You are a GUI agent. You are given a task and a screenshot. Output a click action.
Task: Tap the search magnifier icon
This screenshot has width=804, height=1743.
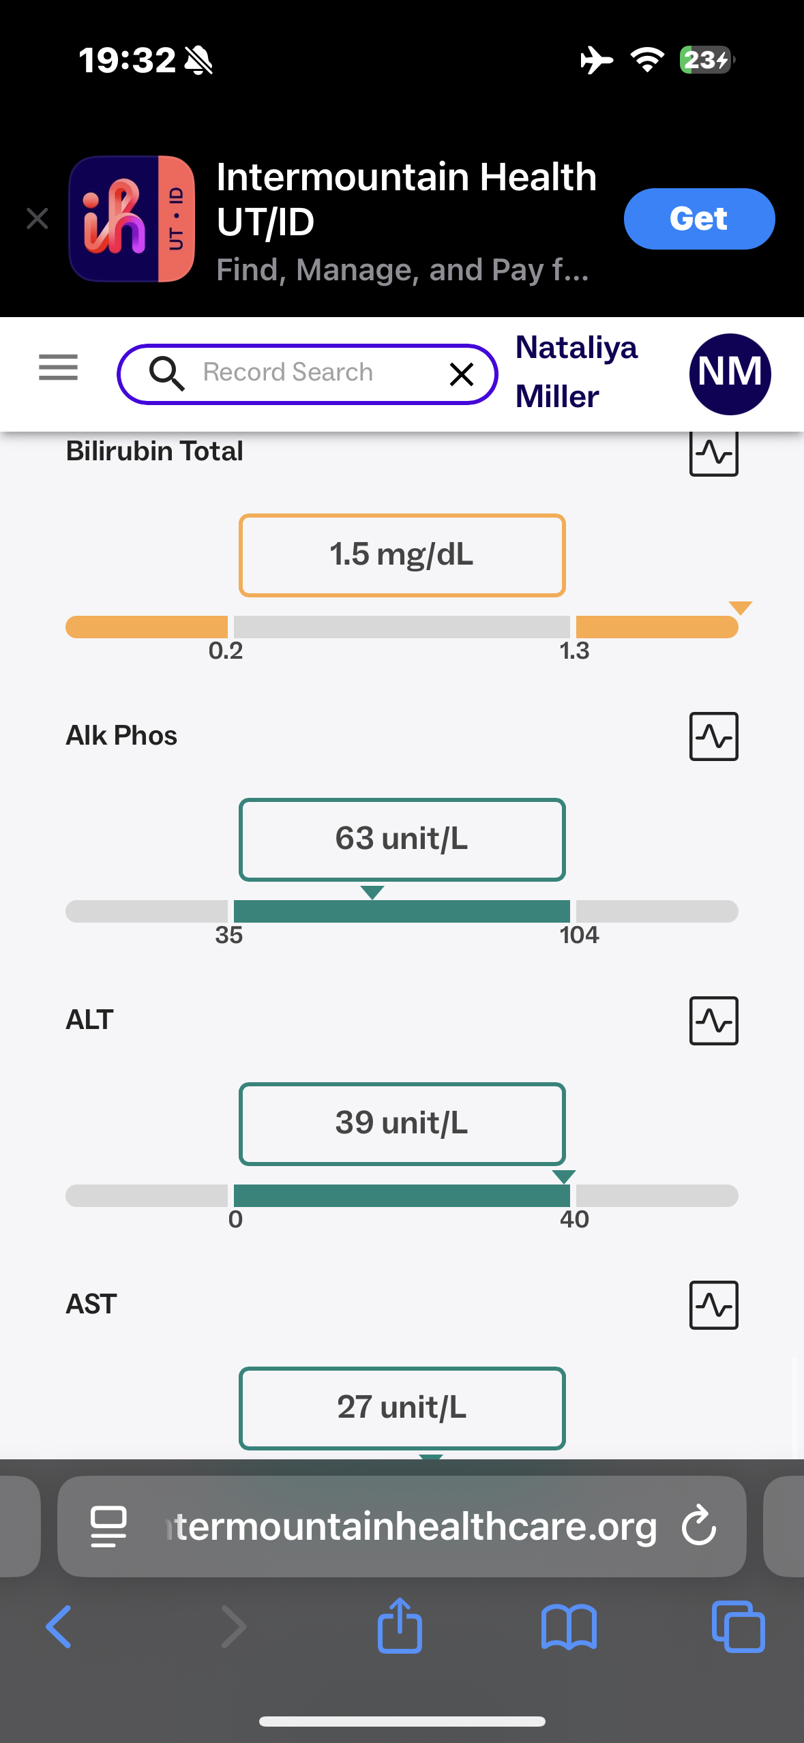click(x=166, y=374)
